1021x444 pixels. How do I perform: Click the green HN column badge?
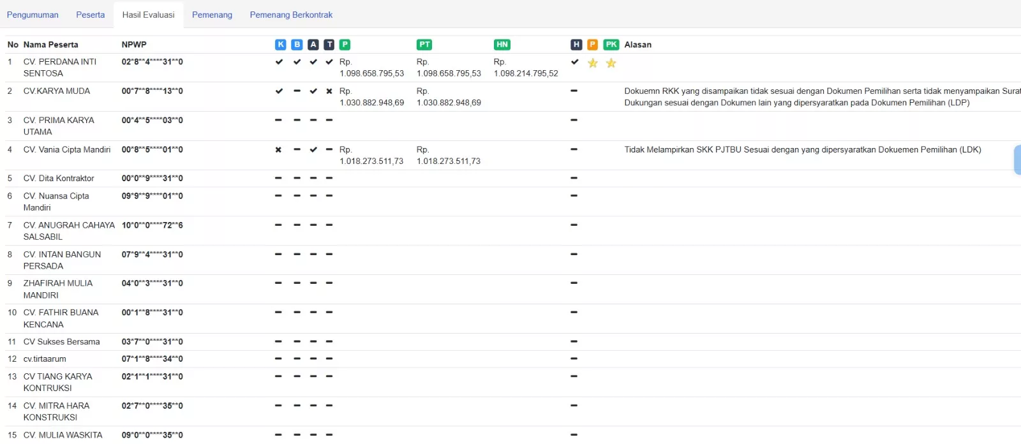[x=502, y=45]
